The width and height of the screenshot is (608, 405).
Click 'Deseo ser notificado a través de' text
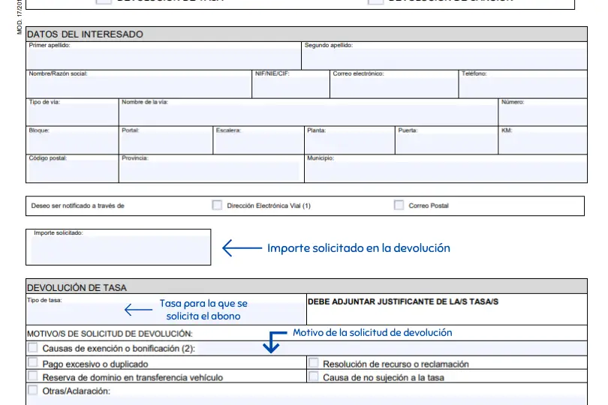coord(77,205)
